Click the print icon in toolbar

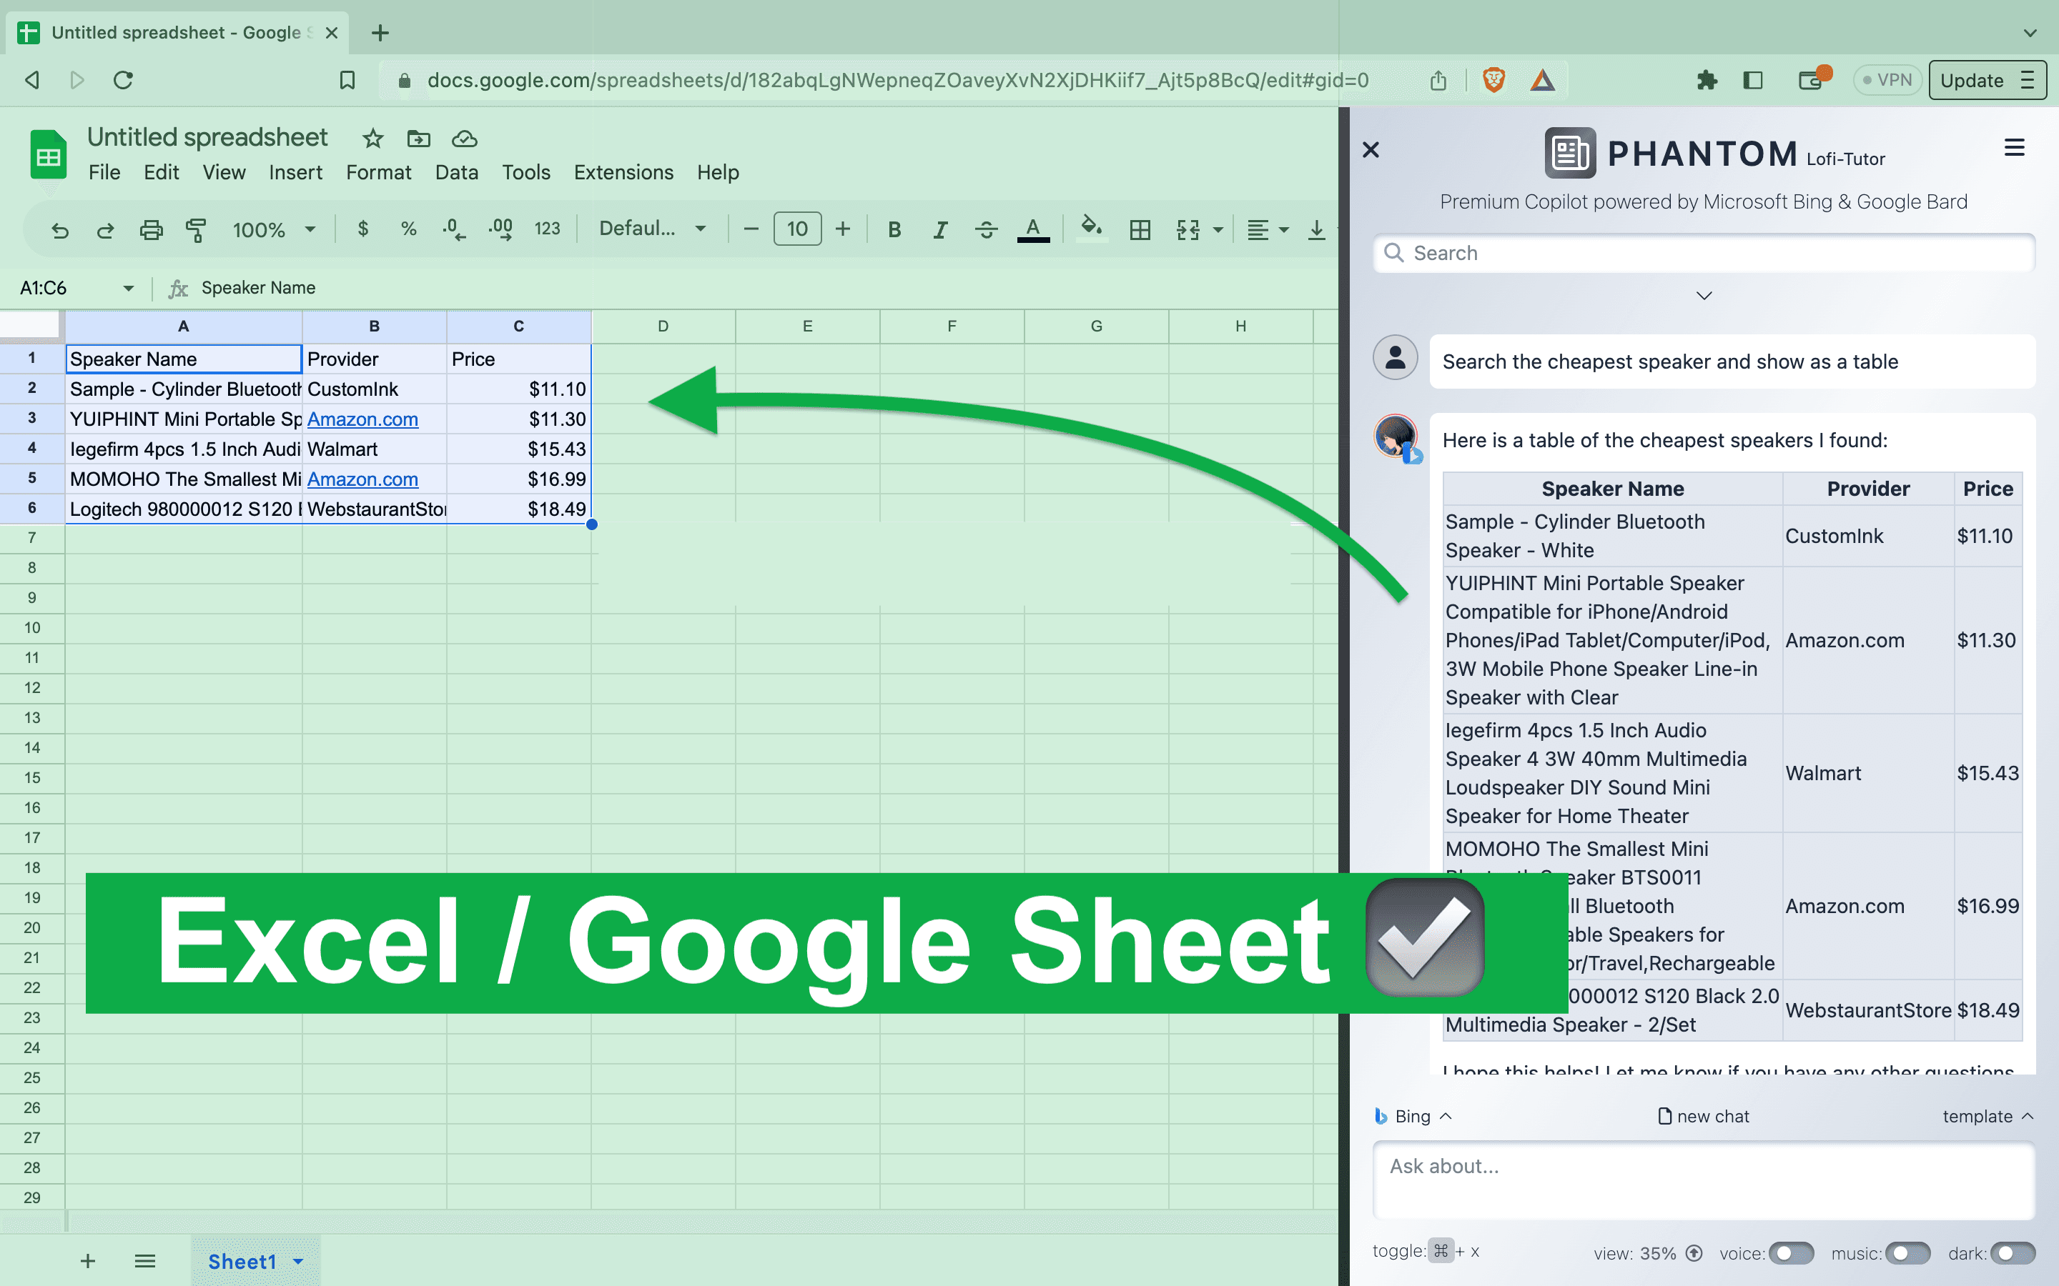tap(151, 229)
